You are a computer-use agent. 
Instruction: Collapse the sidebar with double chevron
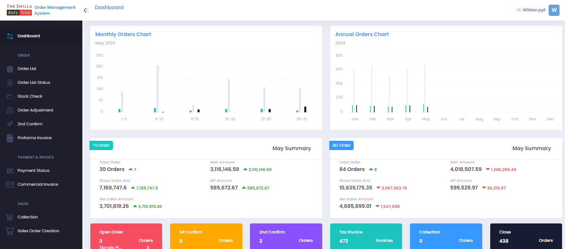tap(86, 10)
